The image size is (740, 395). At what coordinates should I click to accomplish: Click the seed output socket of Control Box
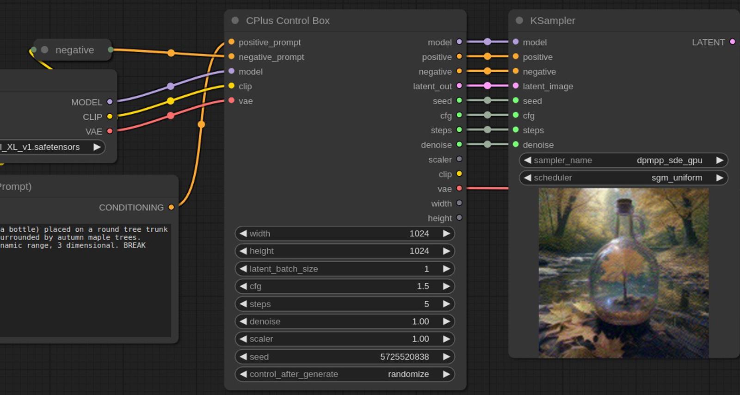click(x=459, y=100)
